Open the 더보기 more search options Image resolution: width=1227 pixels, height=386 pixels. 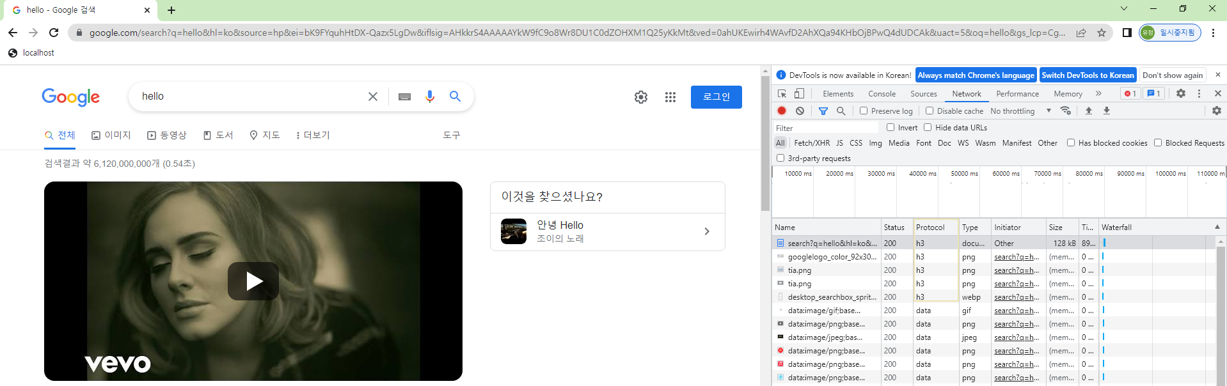point(312,135)
